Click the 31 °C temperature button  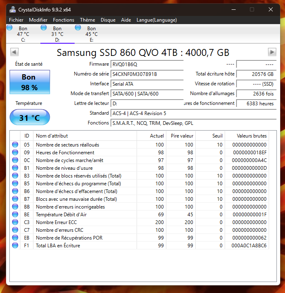click(x=30, y=118)
